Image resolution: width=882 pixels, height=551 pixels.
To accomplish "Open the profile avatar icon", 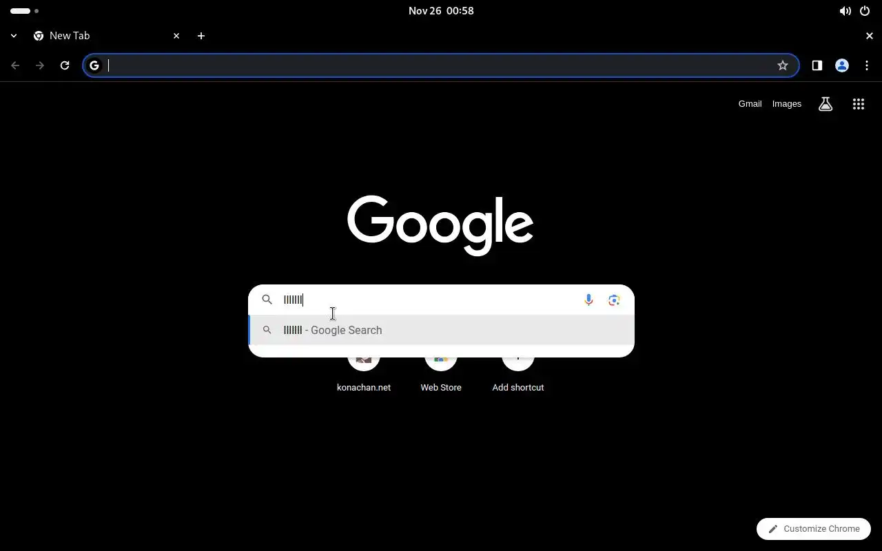I will pyautogui.click(x=841, y=65).
